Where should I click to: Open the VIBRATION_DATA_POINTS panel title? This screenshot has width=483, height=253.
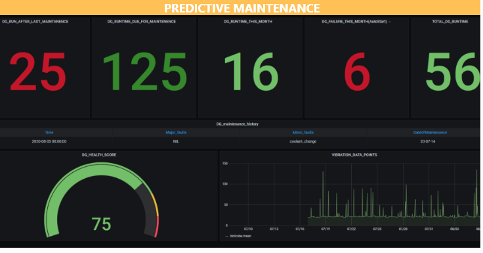354,155
